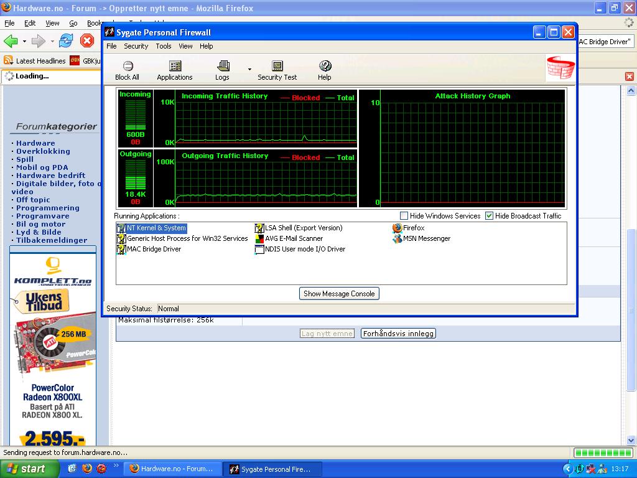
Task: Click the Block All toolbar icon
Action: [128, 67]
